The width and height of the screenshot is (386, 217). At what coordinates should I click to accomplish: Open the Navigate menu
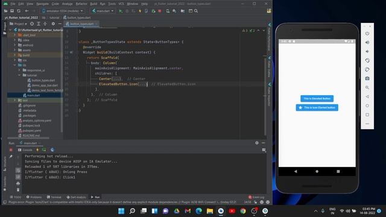click(42, 4)
